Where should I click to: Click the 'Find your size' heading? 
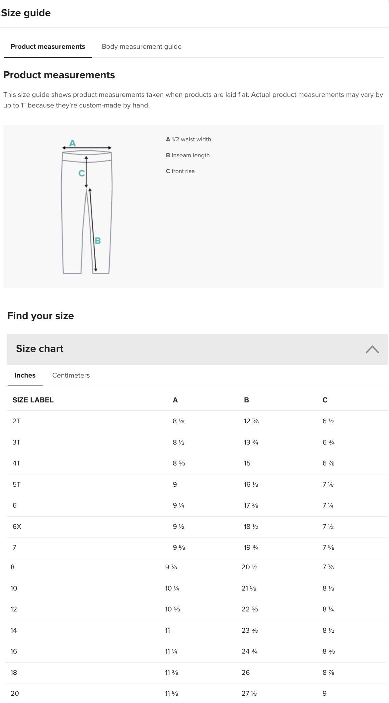(x=40, y=316)
